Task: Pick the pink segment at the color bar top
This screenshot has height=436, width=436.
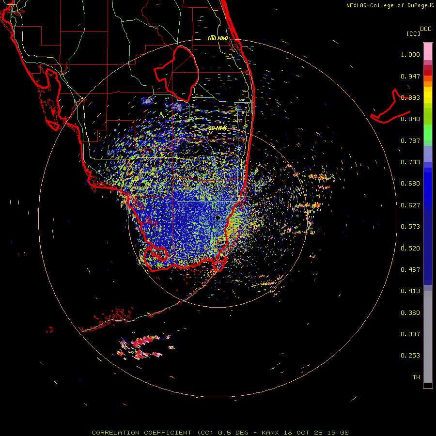Action: point(428,52)
